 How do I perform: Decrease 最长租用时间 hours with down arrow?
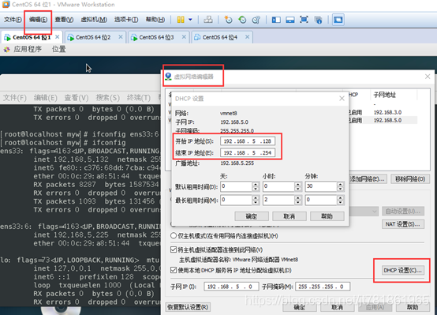point(297,202)
